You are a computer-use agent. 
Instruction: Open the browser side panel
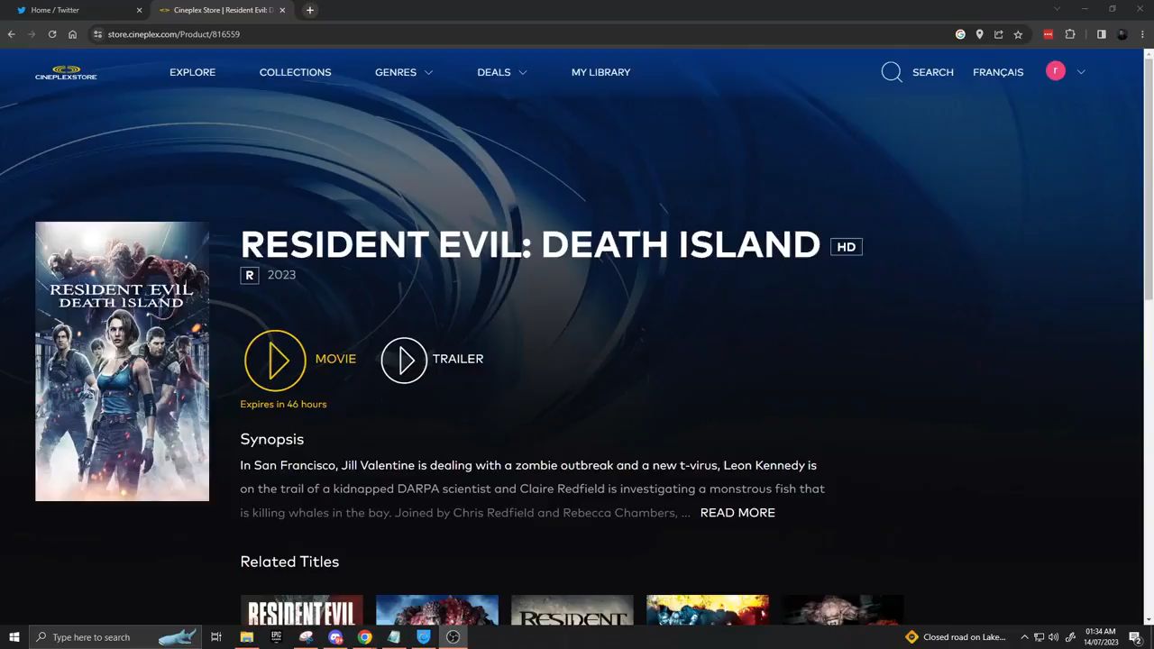[x=1101, y=34]
